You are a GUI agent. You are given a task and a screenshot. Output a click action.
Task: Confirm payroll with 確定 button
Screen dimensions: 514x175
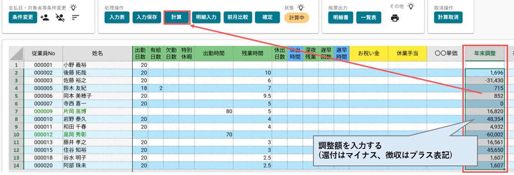(x=267, y=18)
